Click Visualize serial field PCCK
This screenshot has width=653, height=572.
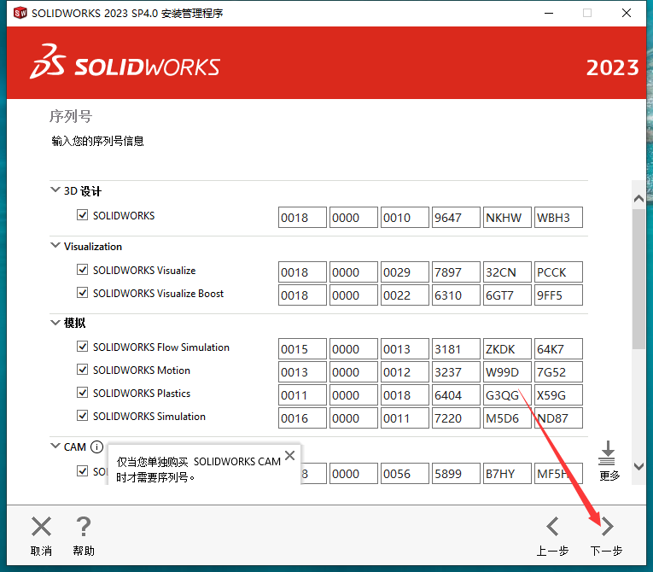point(558,272)
